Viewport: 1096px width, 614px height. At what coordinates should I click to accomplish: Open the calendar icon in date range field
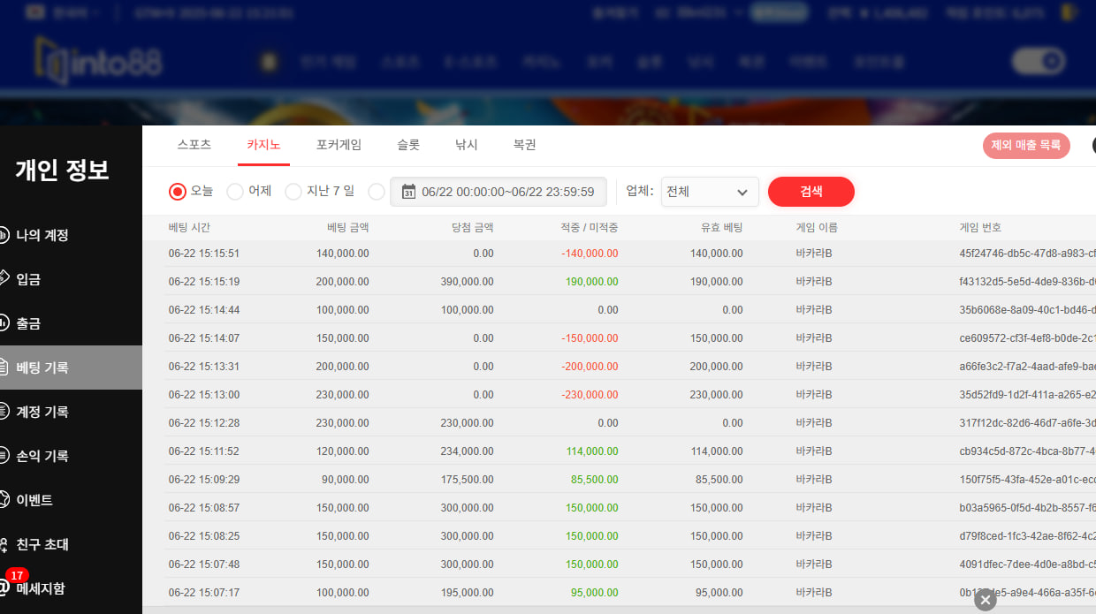[x=408, y=192]
